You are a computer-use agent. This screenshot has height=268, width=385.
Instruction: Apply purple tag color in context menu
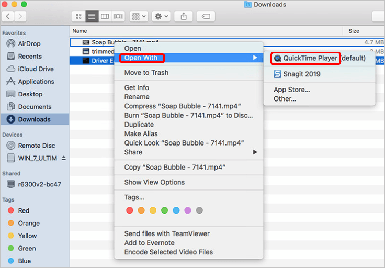coord(188,210)
